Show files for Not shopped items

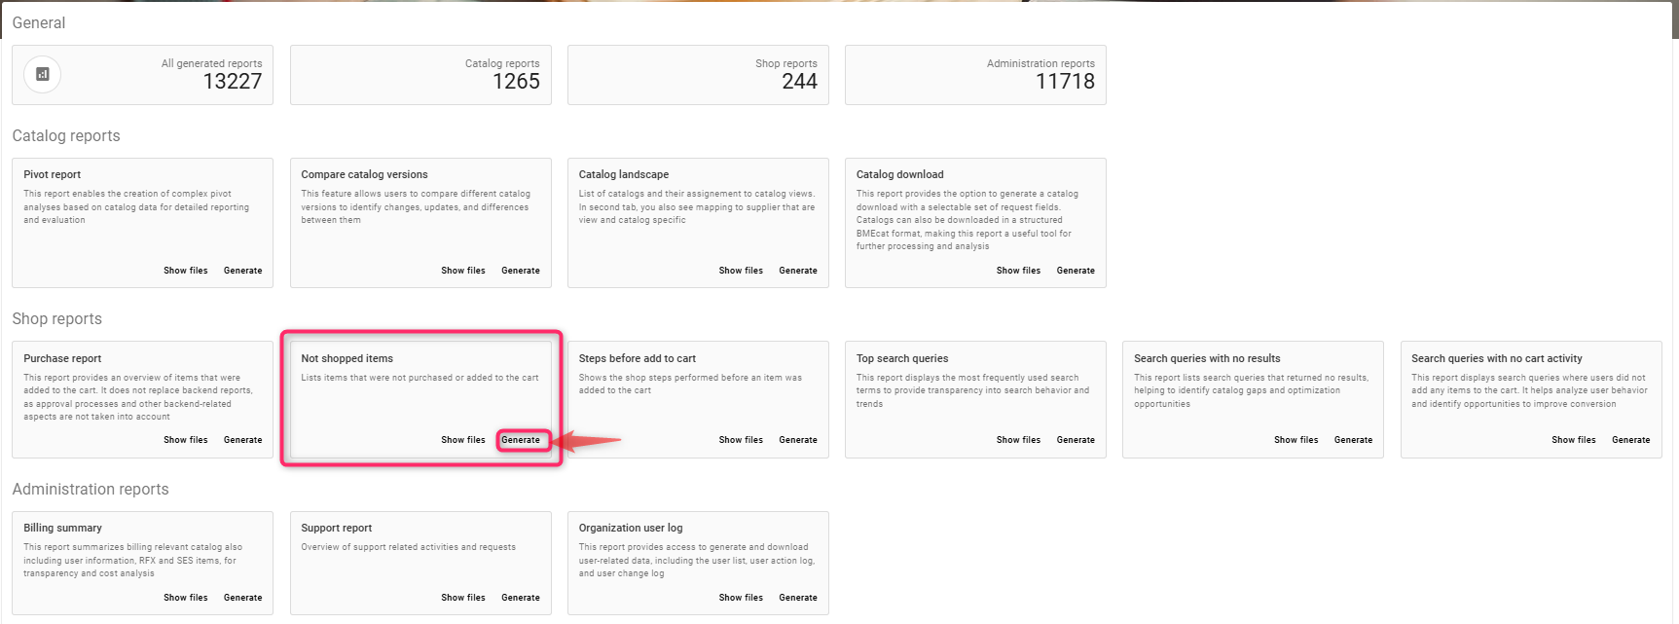point(462,440)
